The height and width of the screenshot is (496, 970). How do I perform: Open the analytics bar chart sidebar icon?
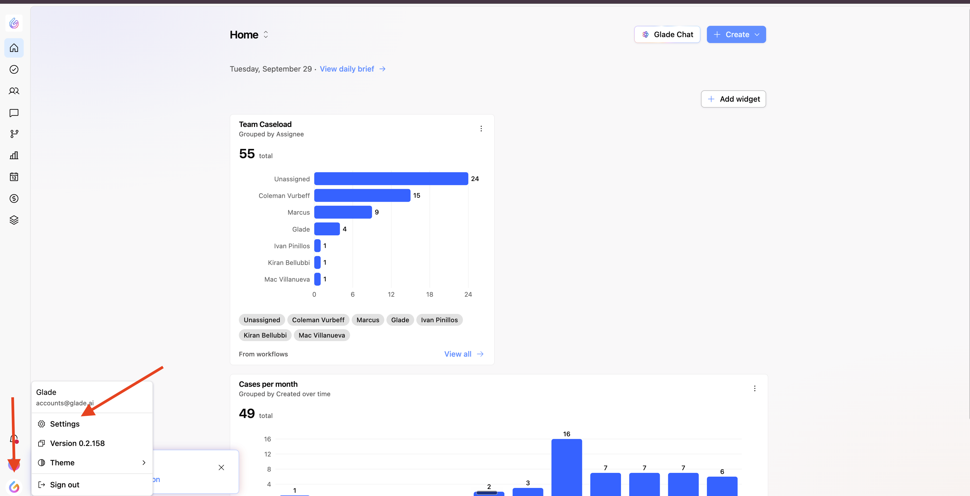[x=14, y=155]
